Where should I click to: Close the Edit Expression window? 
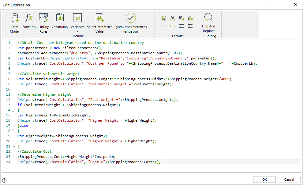tap(295, 5)
